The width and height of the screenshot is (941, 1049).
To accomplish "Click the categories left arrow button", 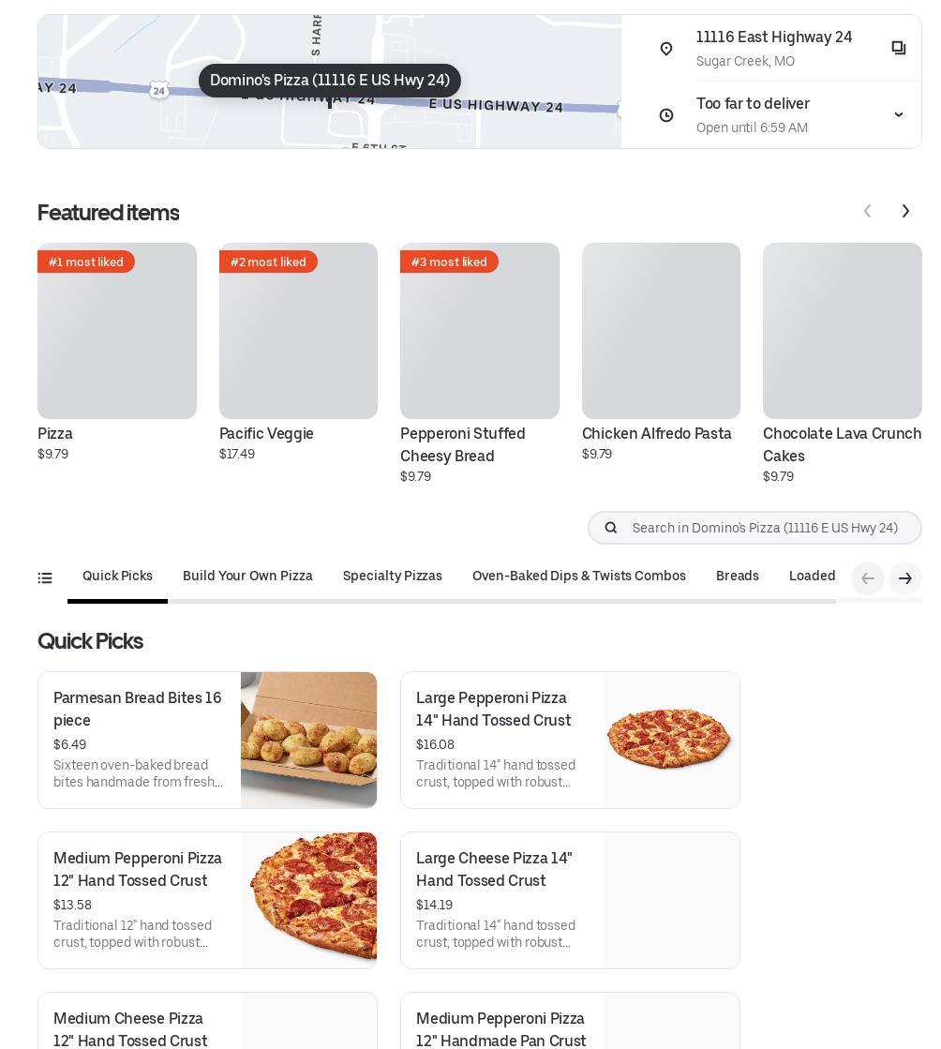I will 868,578.
